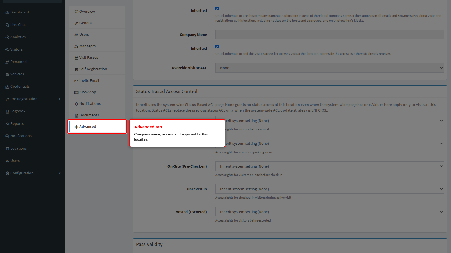Screen dimensions: 451x253
Task: Switch to the Self-Registration tab
Action: (x=97, y=69)
